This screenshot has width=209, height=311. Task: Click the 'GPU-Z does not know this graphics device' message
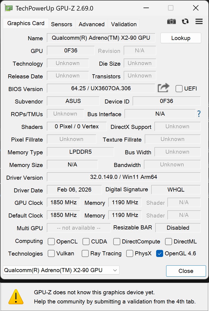click(x=94, y=292)
